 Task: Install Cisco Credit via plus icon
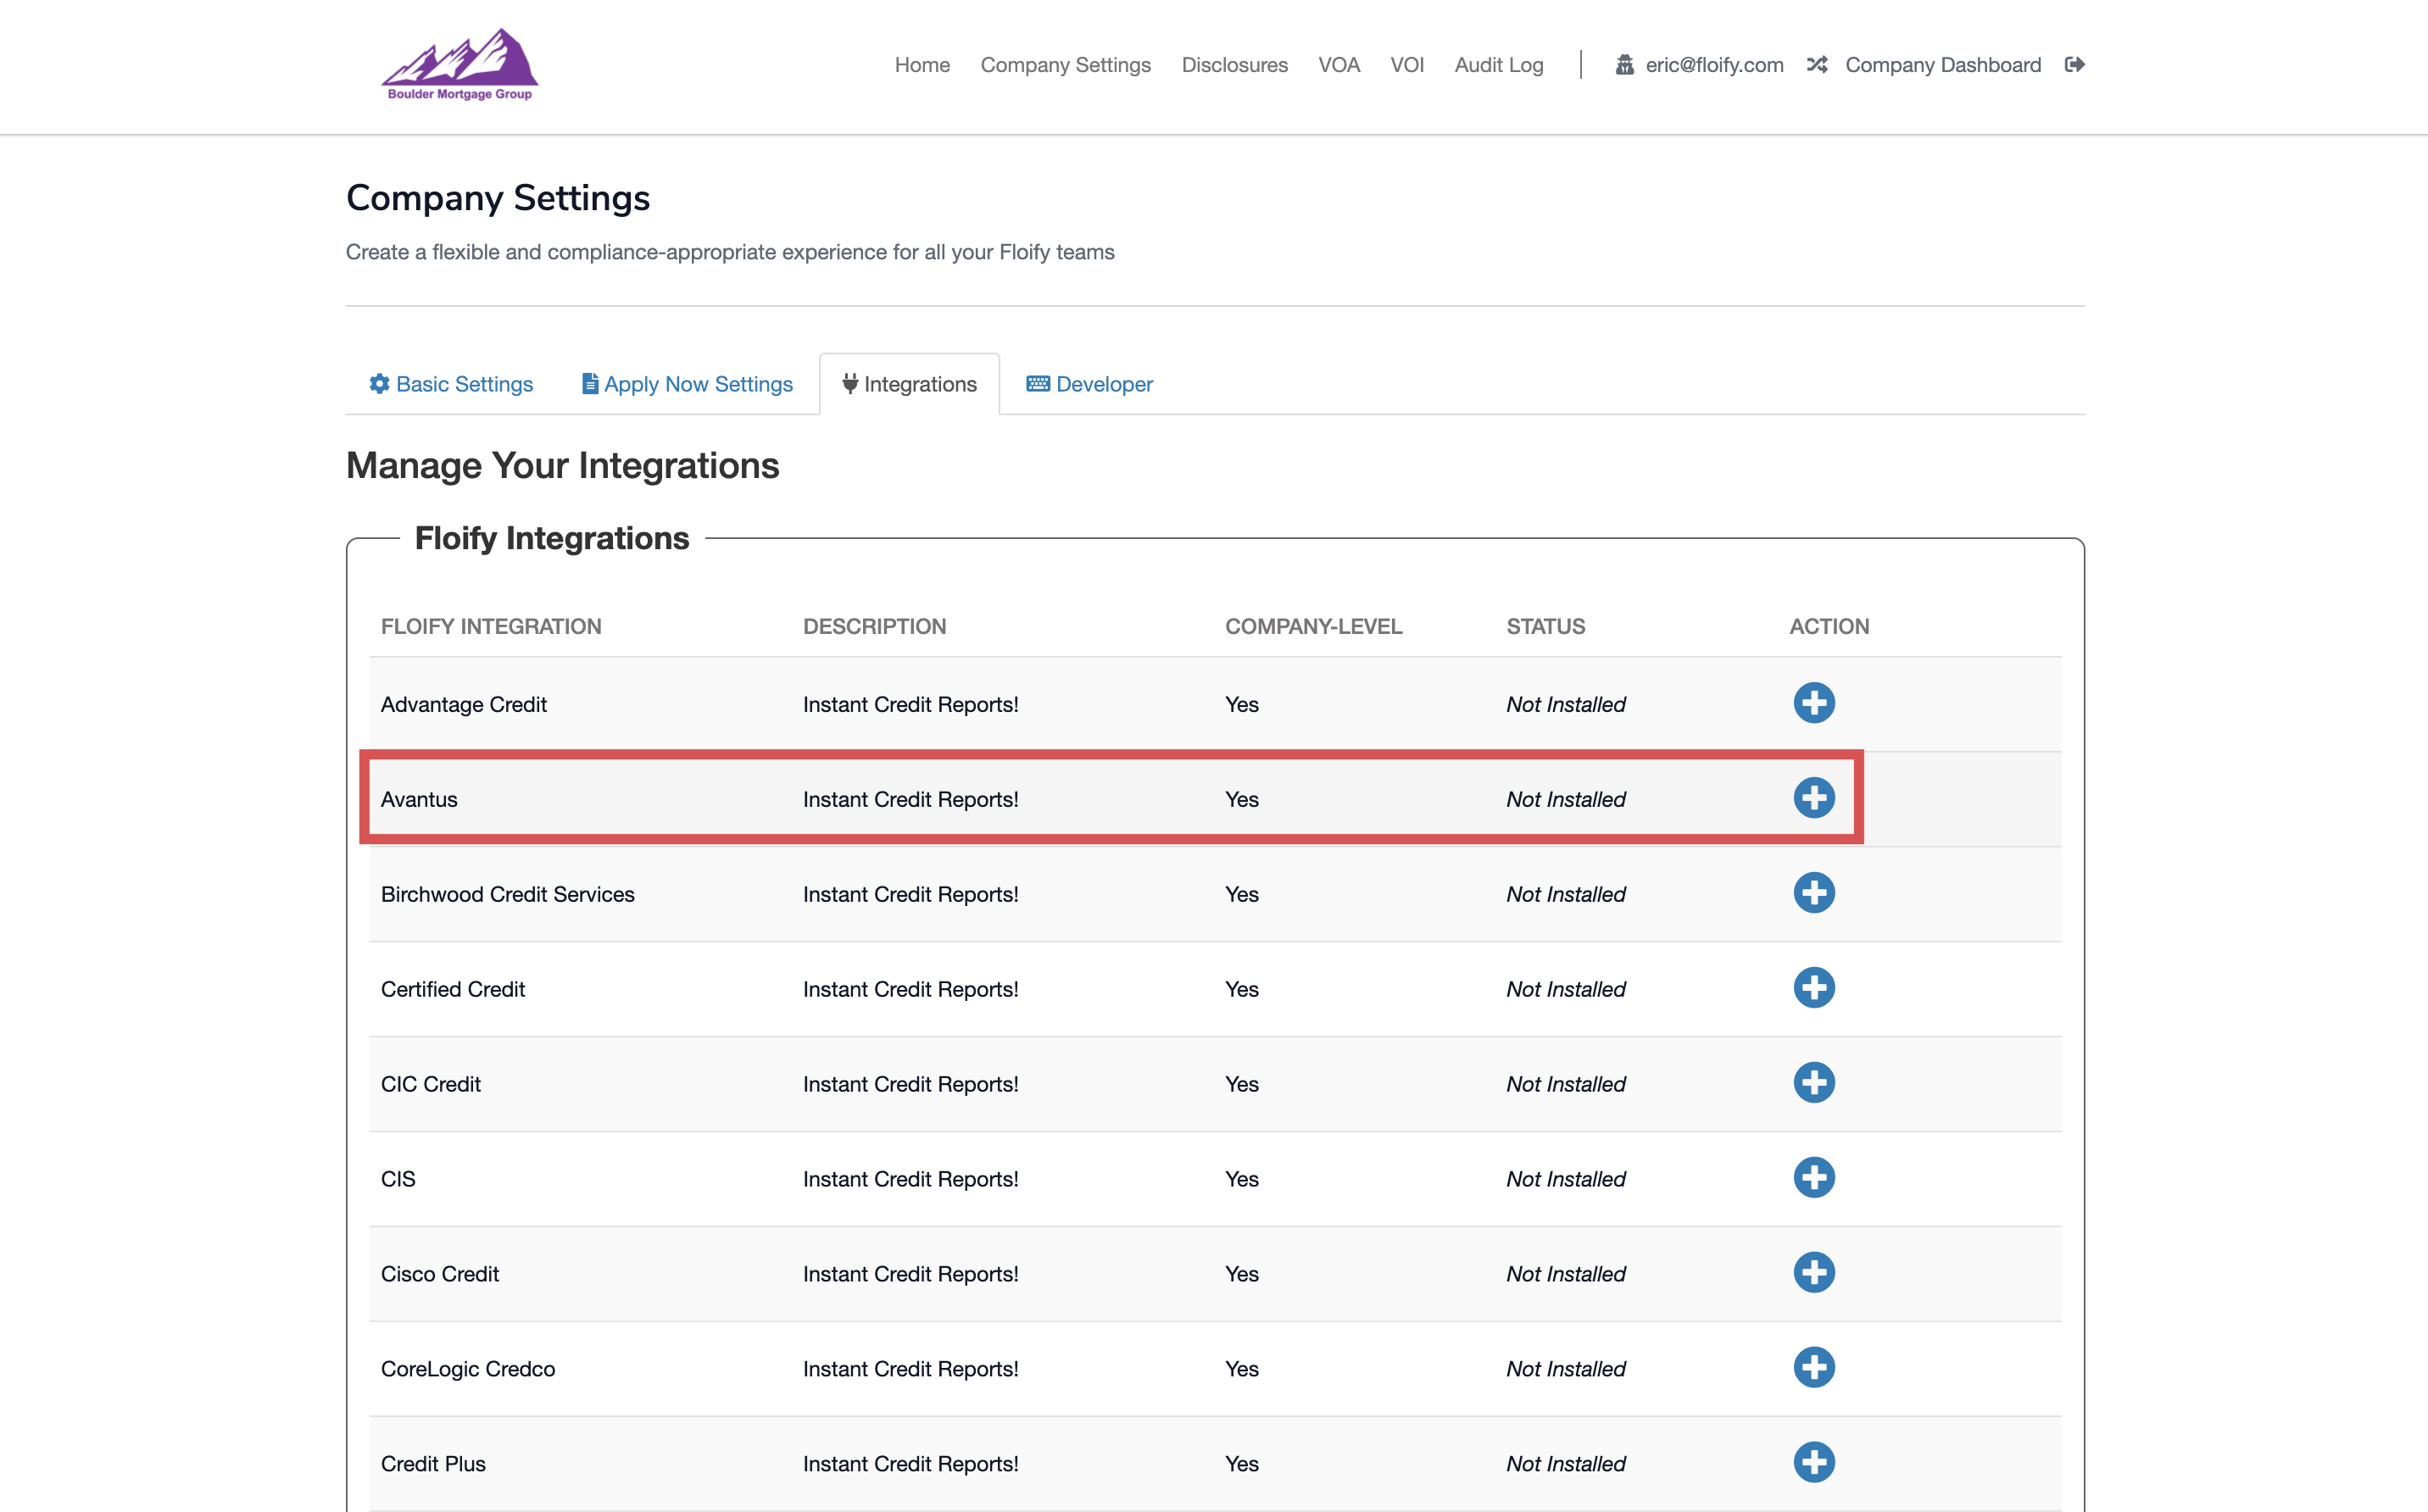pos(1813,1273)
